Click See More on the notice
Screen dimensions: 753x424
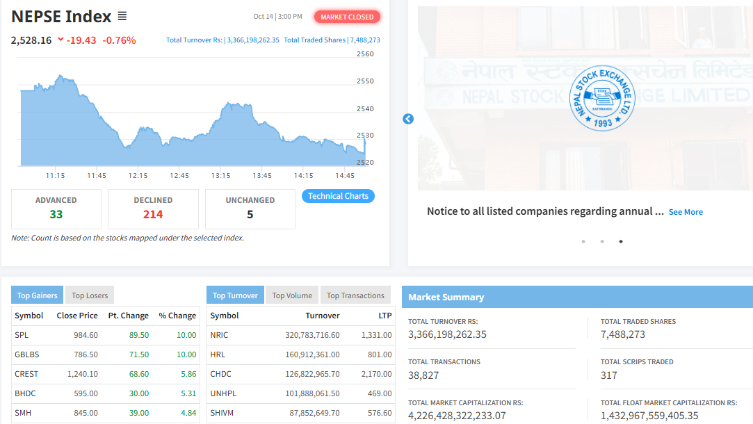[x=686, y=212]
